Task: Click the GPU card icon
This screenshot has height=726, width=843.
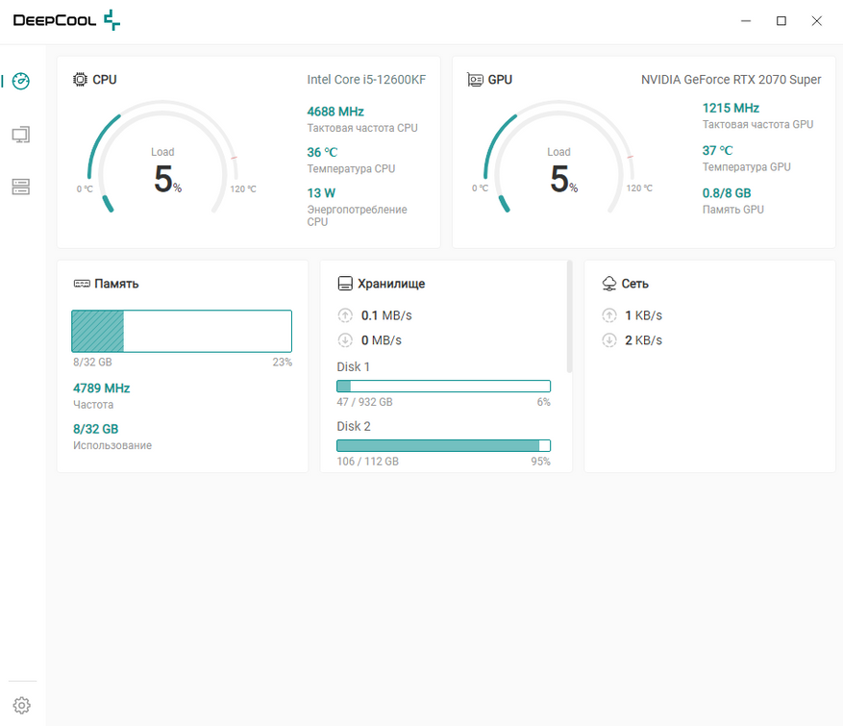Action: [x=475, y=80]
